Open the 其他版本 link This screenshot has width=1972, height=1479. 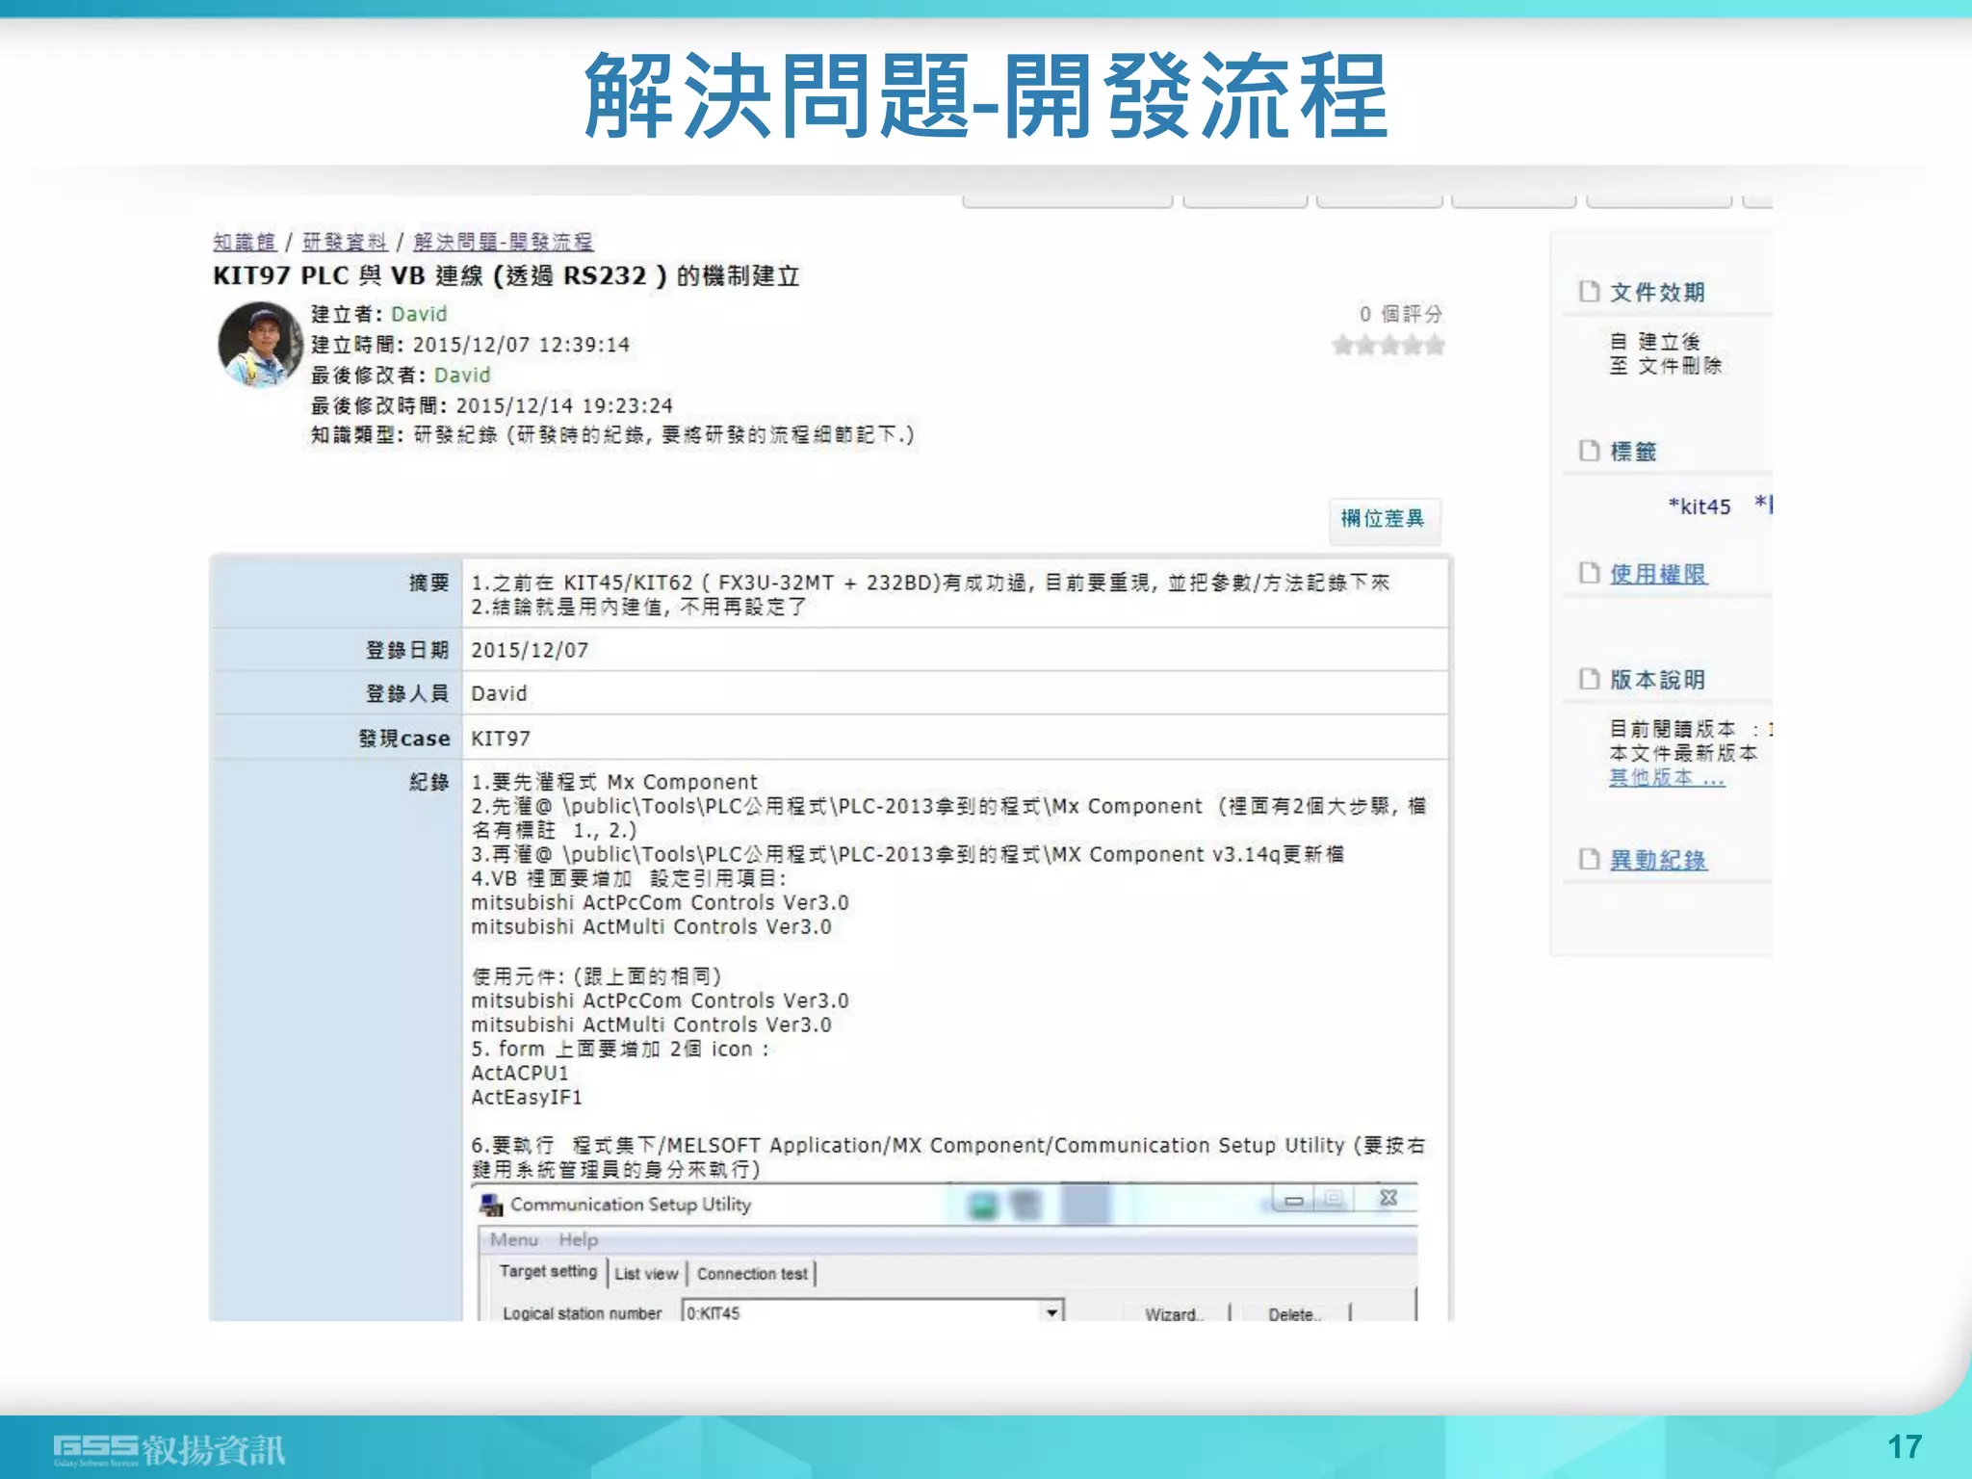point(1667,777)
